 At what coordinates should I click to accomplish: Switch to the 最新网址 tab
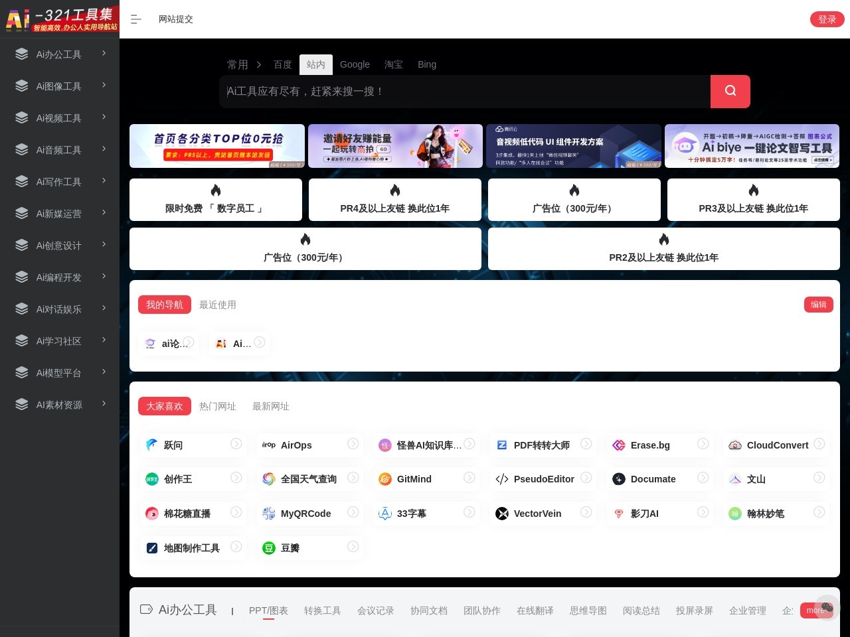(271, 406)
